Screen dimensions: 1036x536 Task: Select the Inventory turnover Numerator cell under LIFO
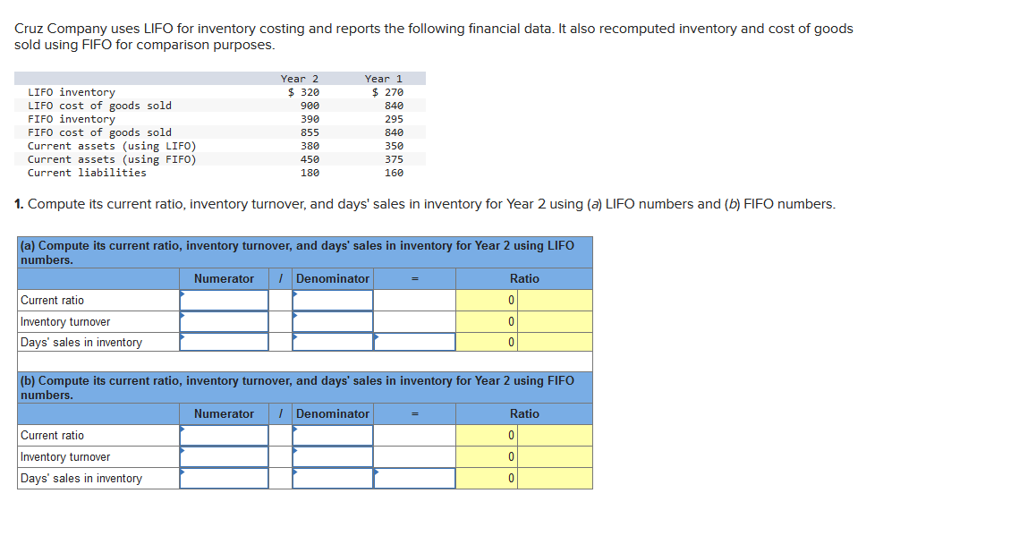click(223, 321)
